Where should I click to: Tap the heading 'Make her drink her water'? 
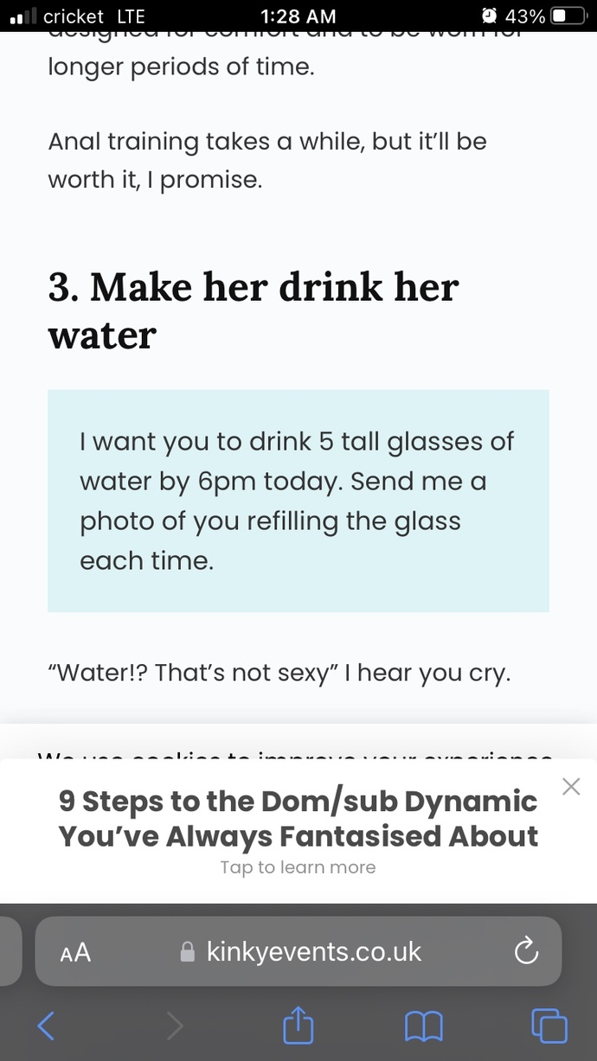(x=253, y=310)
